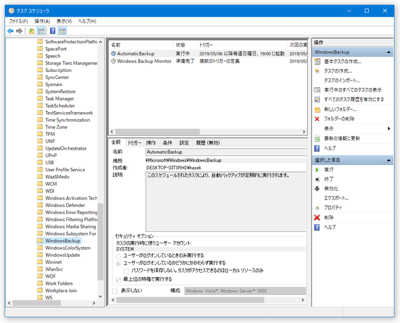
Task: Open the ヘルプ(H) menu
Action: point(87,21)
